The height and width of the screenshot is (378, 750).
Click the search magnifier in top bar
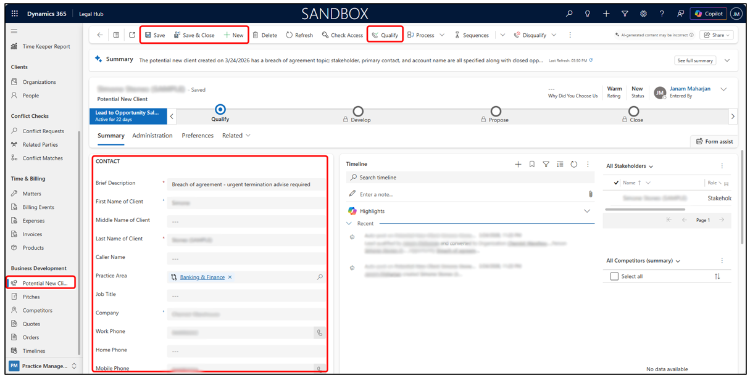point(569,14)
